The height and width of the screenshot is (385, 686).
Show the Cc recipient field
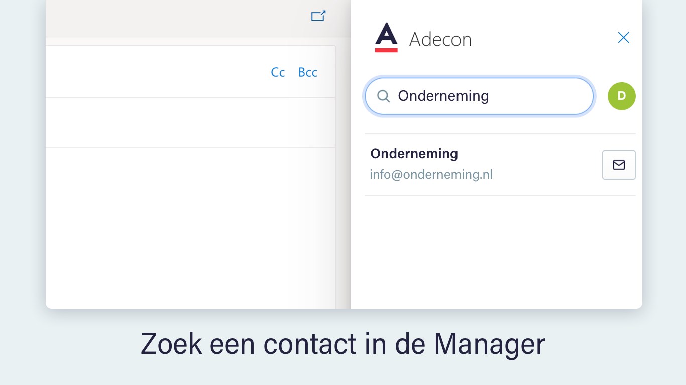(278, 72)
